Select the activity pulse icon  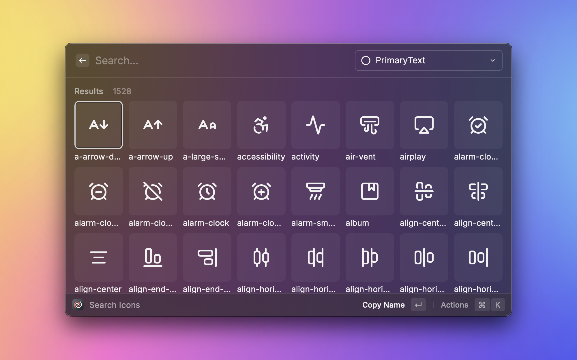point(315,125)
